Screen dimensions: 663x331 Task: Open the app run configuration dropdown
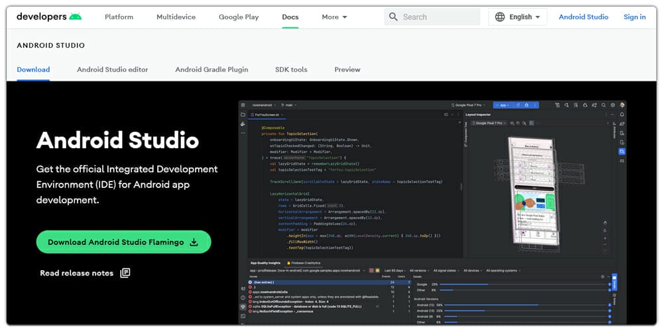tap(501, 105)
